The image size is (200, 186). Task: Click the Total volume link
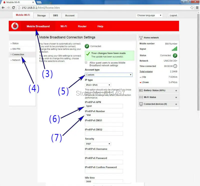pos(146,72)
